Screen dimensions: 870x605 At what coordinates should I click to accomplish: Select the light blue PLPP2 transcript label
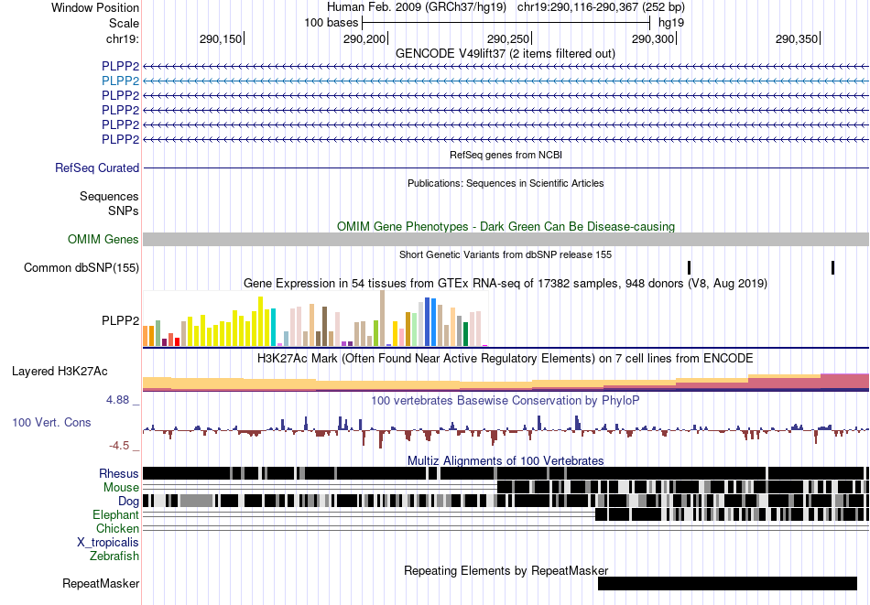pos(120,81)
